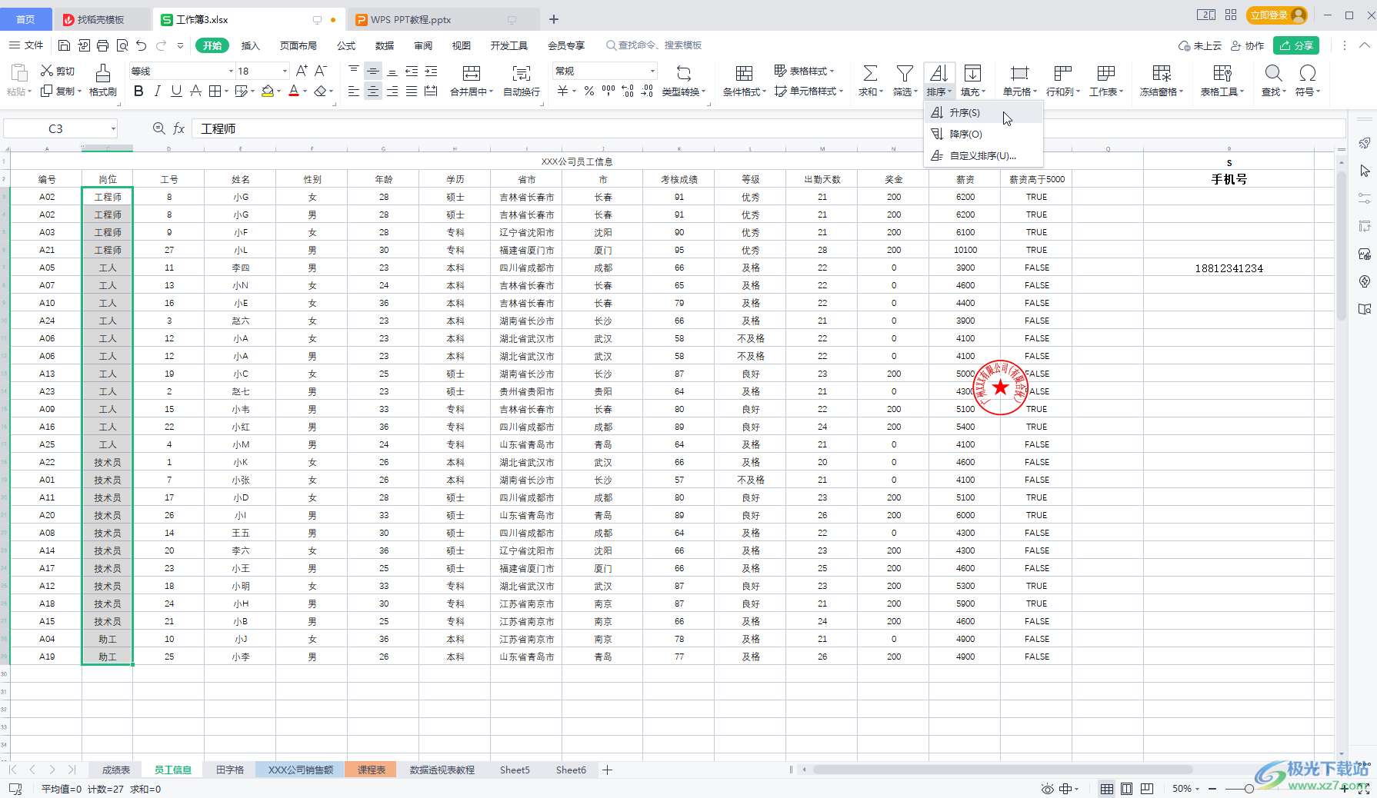Toggle middle vertical alignment

pos(373,71)
